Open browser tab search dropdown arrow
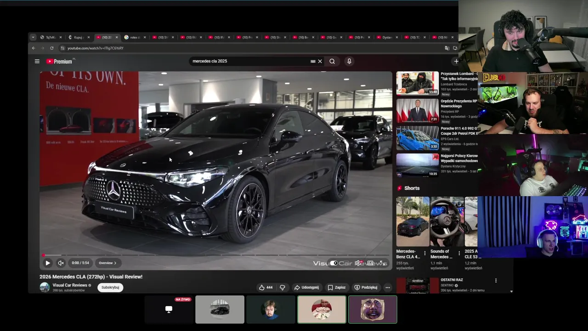 pyautogui.click(x=33, y=37)
